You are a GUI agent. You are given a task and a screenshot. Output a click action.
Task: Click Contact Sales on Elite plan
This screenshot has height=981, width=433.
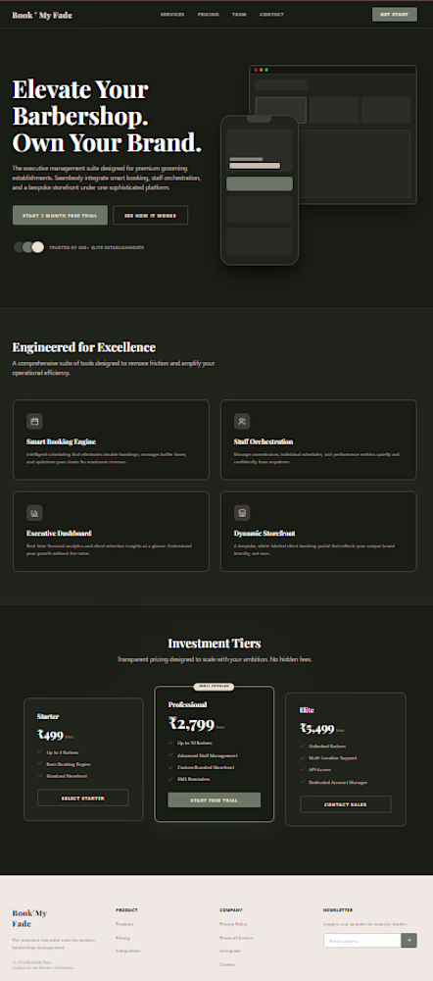tap(346, 804)
